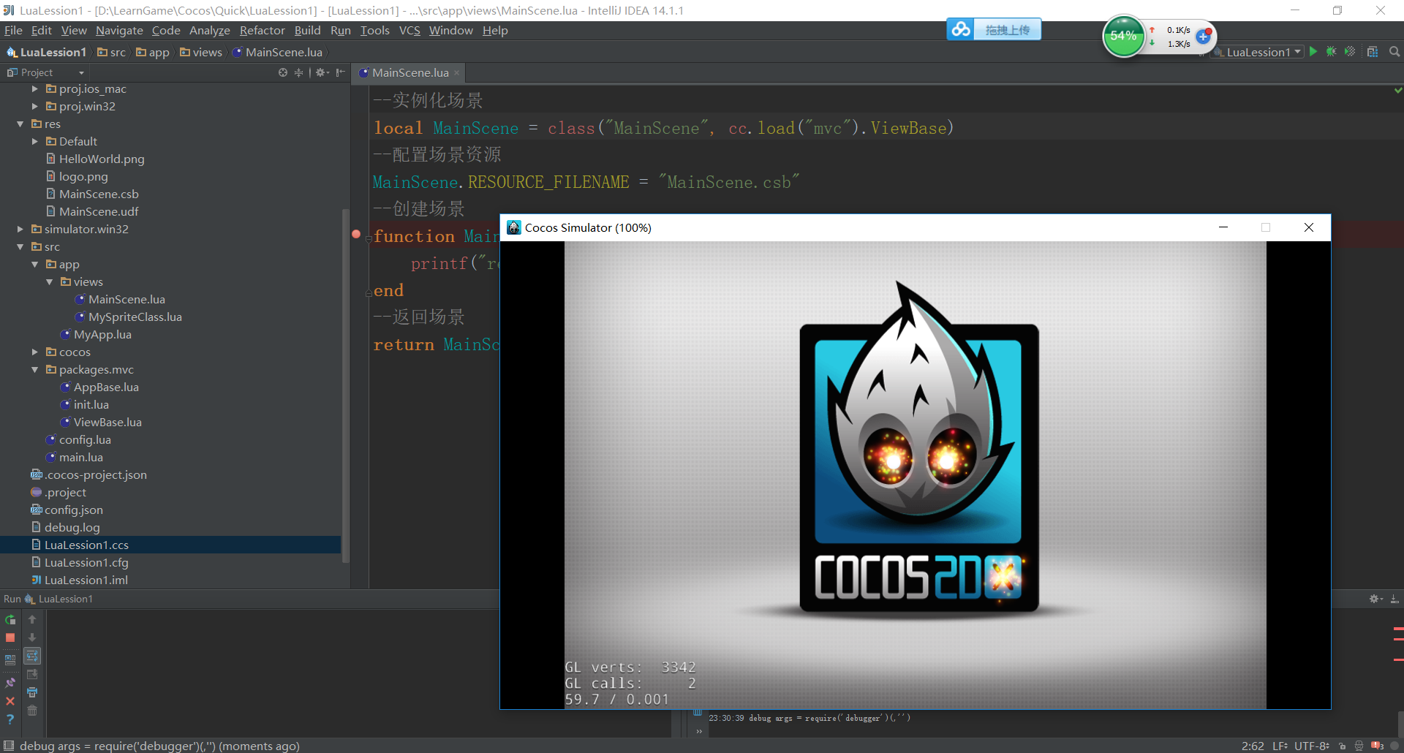Viewport: 1404px width, 753px height.
Task: Move down the stack trace arrow
Action: [x=32, y=637]
